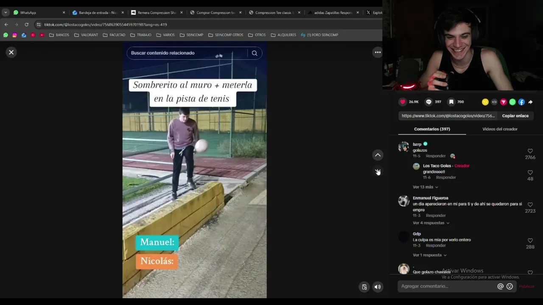543x305 pixels.
Task: Click the Agregar comentario input field
Action: 448,286
